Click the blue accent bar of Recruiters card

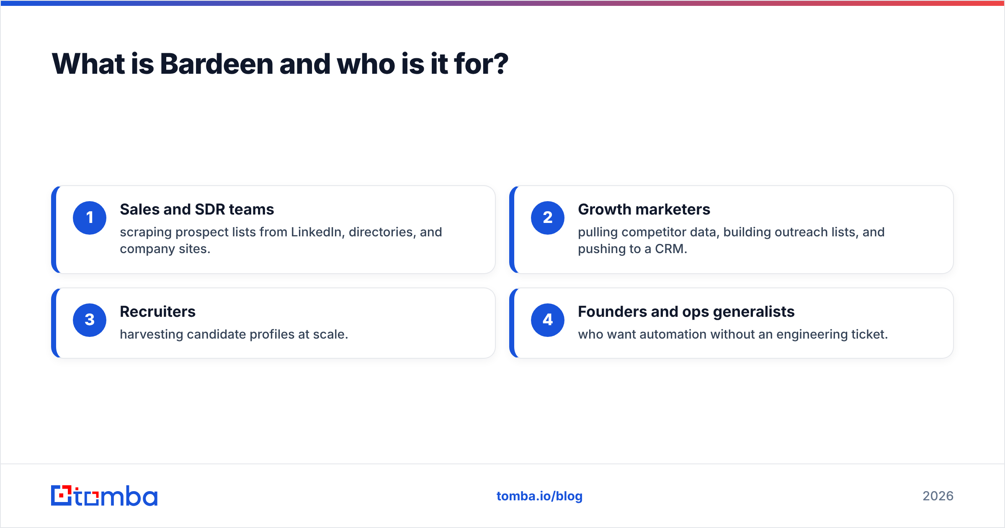pyautogui.click(x=54, y=323)
